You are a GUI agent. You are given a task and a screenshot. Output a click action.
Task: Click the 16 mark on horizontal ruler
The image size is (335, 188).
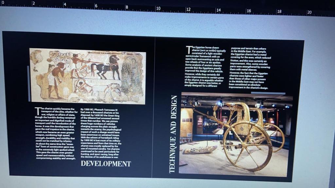tap(249, 11)
